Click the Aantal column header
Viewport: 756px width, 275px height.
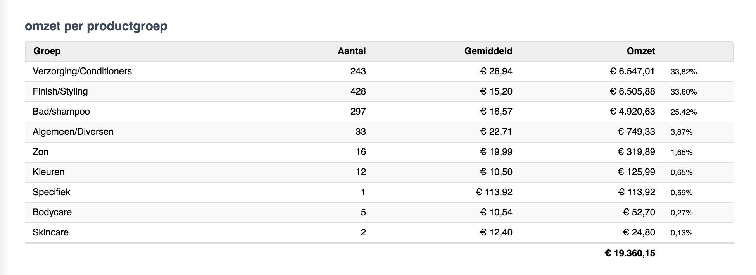pyautogui.click(x=352, y=51)
